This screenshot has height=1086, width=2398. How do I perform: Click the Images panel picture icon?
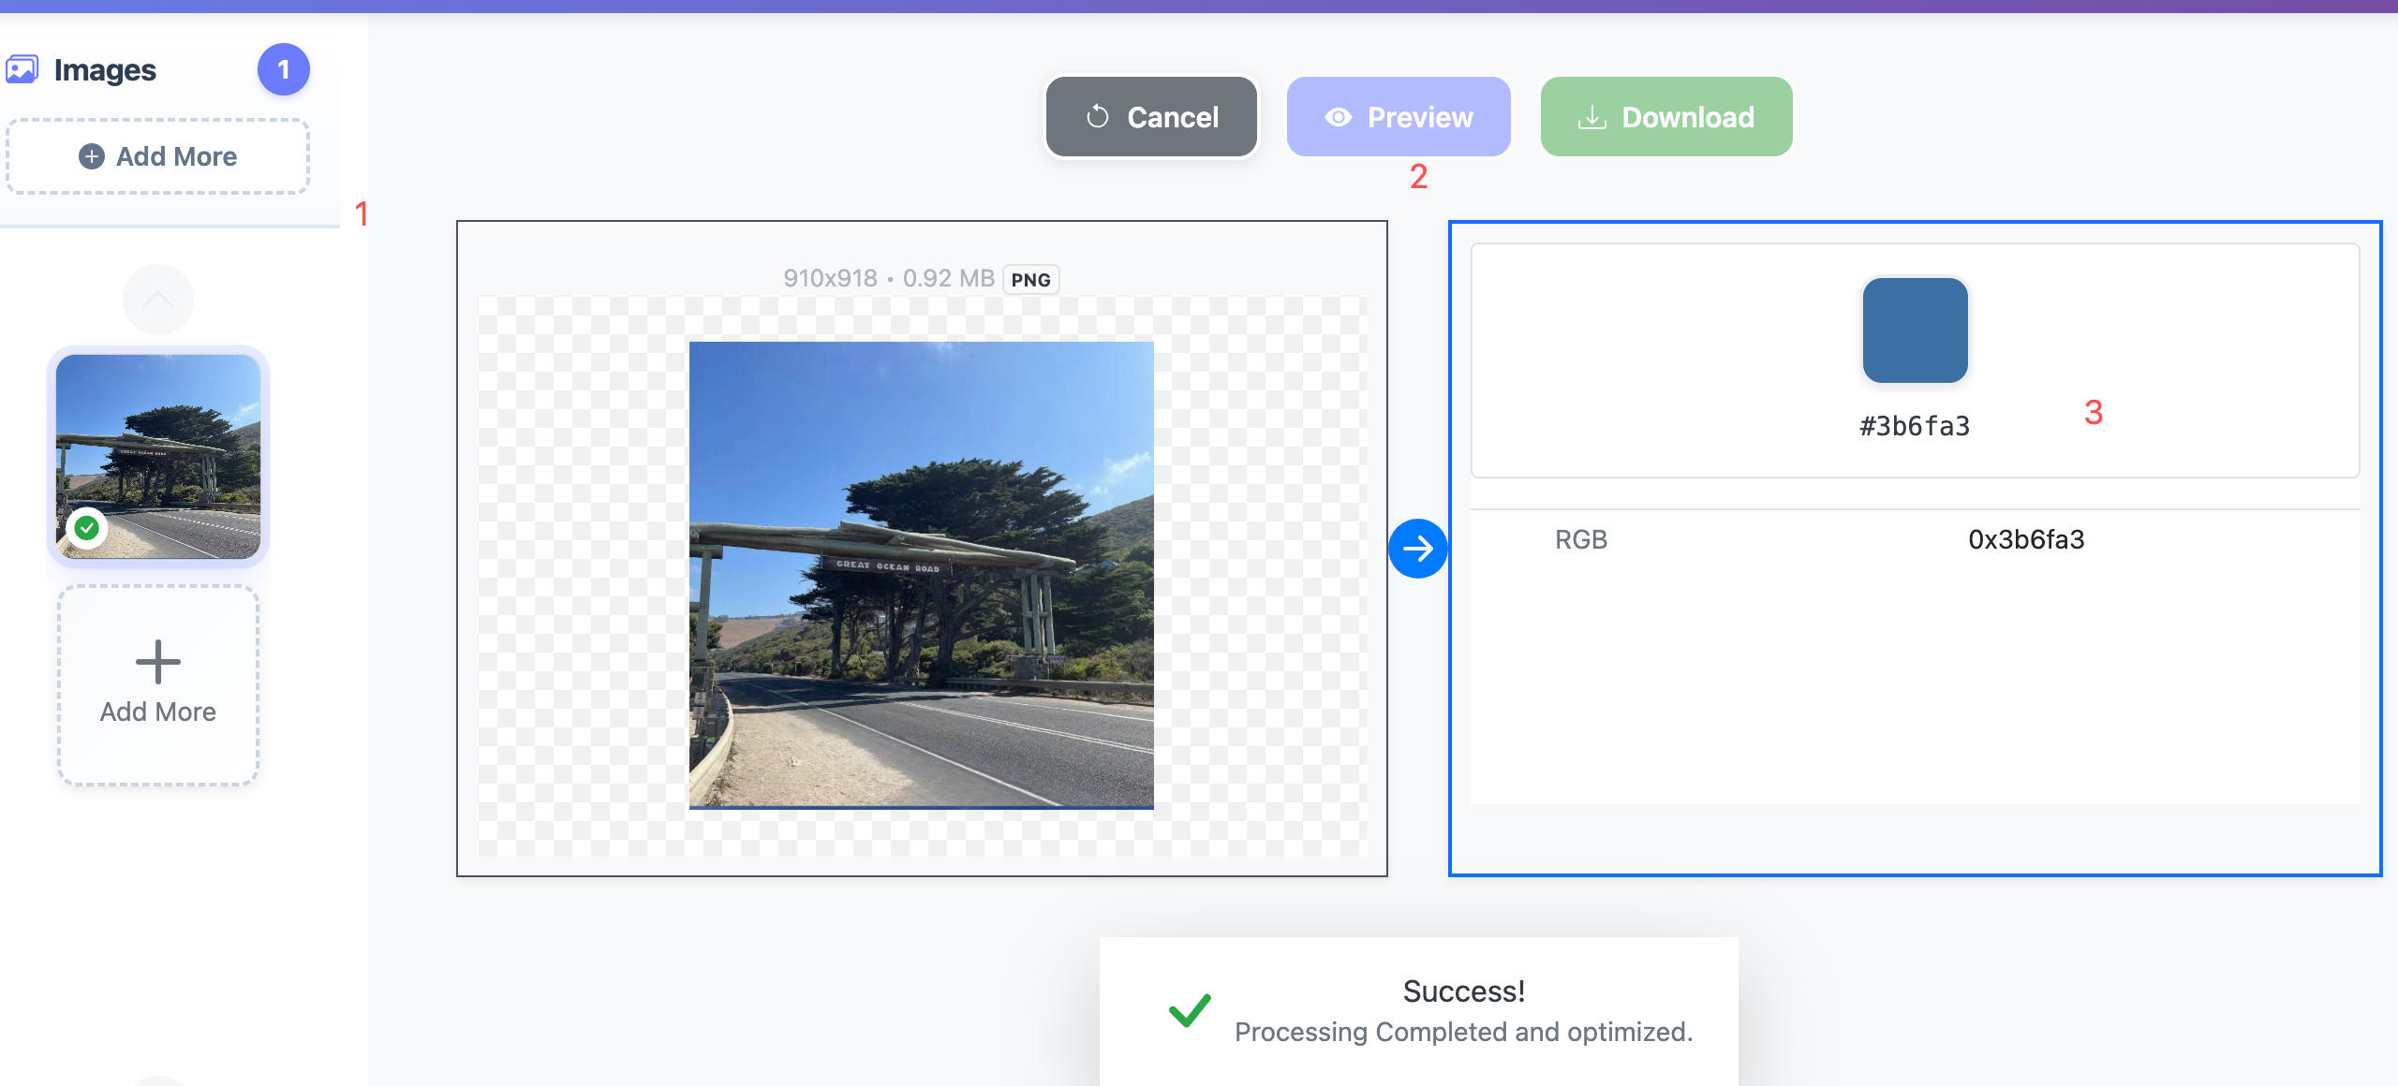[22, 69]
